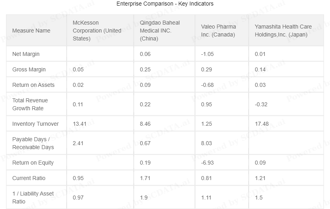Image resolution: width=330 pixels, height=209 pixels.
Task: Click the Total Revenue Growth Rate label
Action: [30, 104]
